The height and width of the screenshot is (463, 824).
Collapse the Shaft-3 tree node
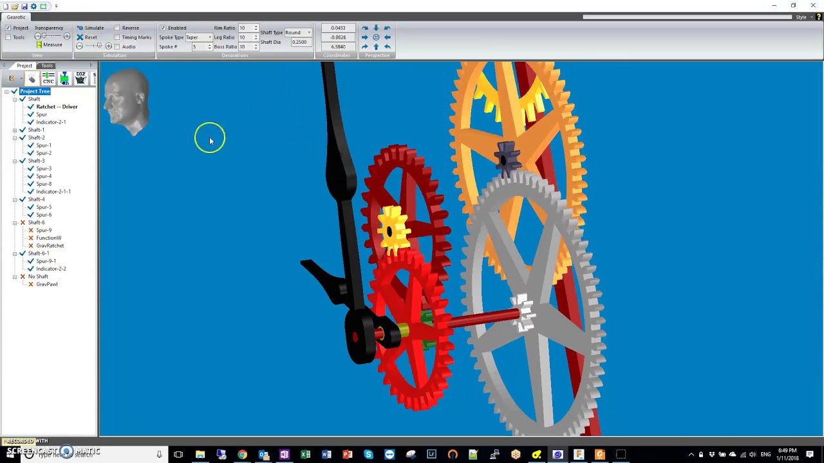[x=15, y=161]
